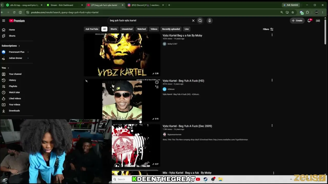Click the YouTube icon in the taskbar
The height and width of the screenshot is (184, 328).
pyautogui.click(x=198, y=179)
